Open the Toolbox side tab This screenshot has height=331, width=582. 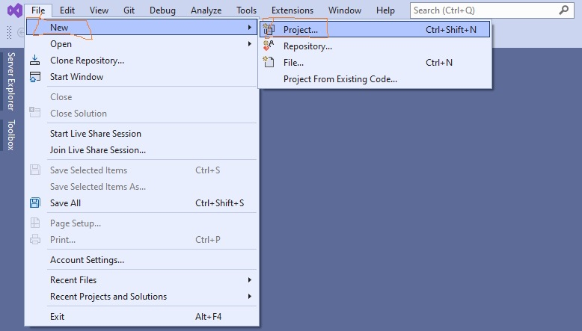click(10, 134)
